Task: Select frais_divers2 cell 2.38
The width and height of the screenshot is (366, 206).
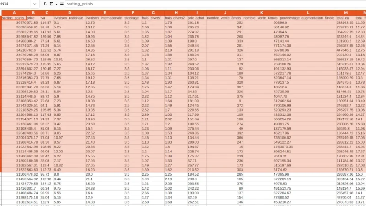Action: (176, 184)
